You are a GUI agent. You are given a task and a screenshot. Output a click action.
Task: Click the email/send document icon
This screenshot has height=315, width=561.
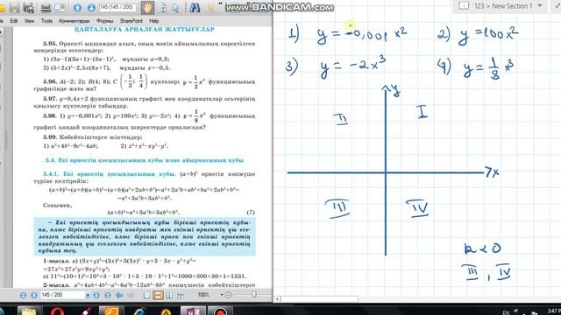point(60,8)
